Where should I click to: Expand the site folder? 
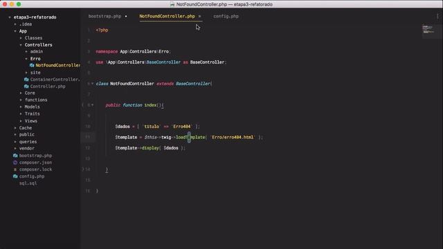(26, 73)
